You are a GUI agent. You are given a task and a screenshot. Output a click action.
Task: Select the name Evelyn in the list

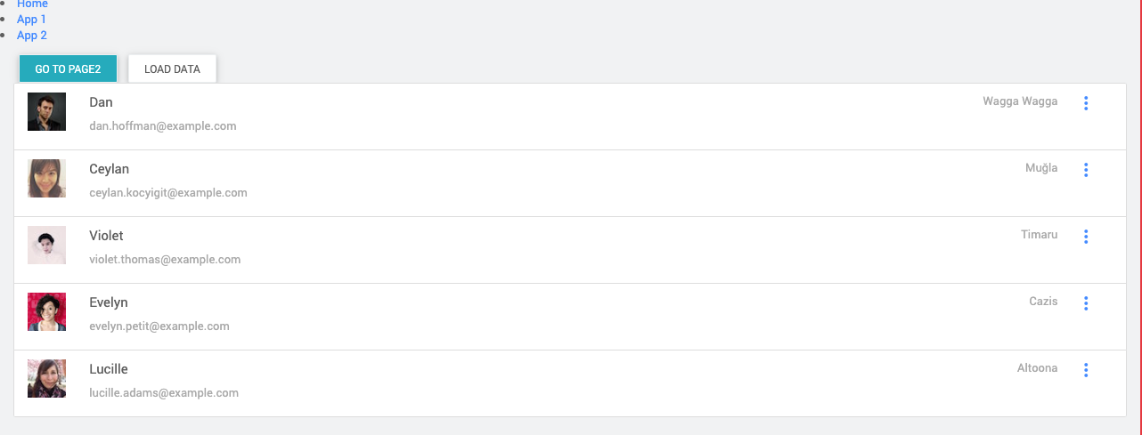click(x=109, y=302)
